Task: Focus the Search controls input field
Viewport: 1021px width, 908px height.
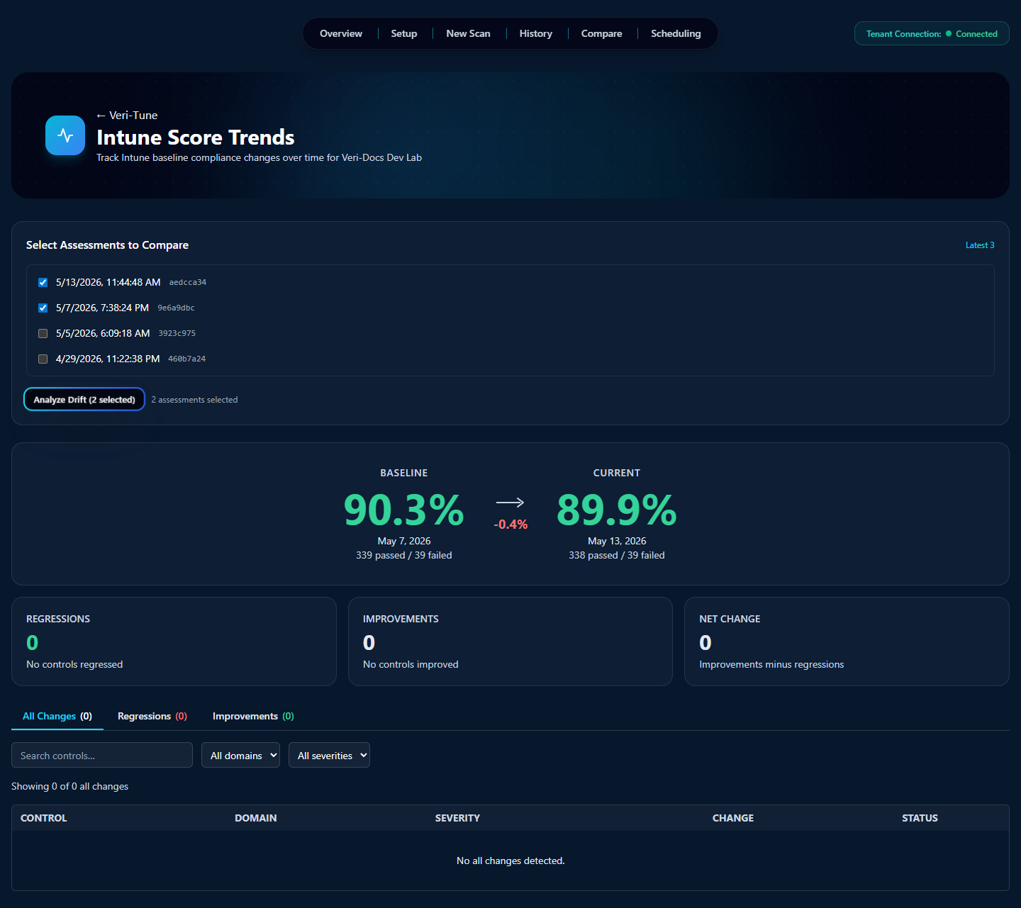Action: [102, 755]
